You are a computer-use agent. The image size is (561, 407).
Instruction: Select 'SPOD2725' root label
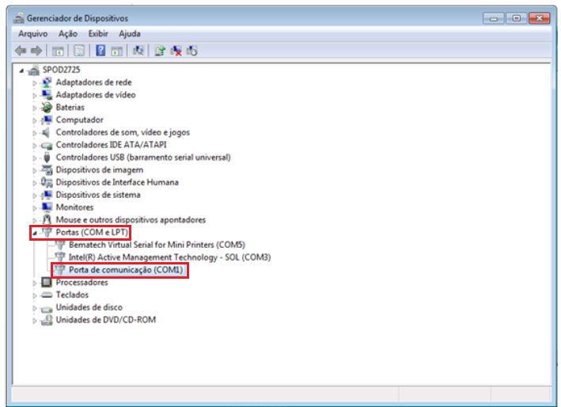pos(61,70)
